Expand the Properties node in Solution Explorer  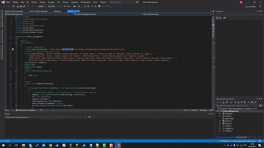coord(220,113)
